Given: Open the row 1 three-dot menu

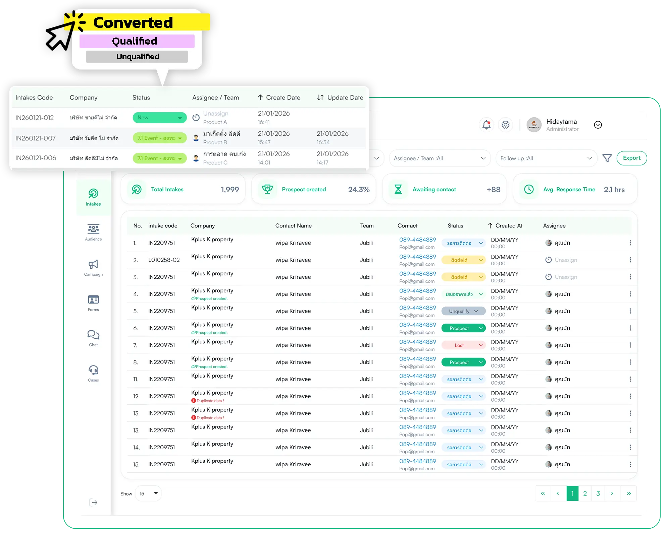Looking at the screenshot, I should point(630,243).
